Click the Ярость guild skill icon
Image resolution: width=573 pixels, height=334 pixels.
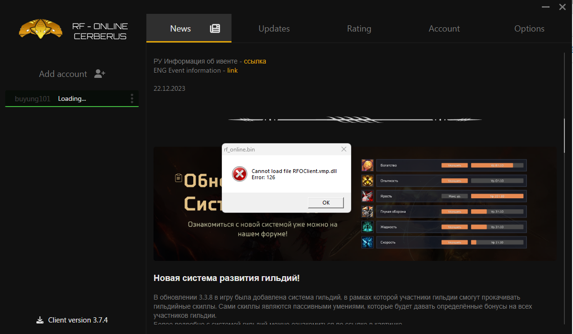(367, 196)
